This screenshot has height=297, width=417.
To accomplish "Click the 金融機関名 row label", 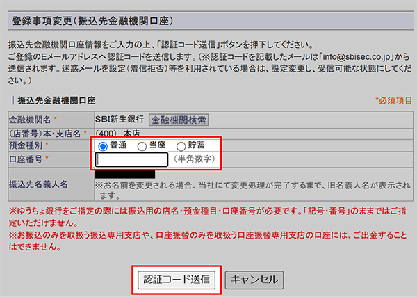I will [31, 120].
